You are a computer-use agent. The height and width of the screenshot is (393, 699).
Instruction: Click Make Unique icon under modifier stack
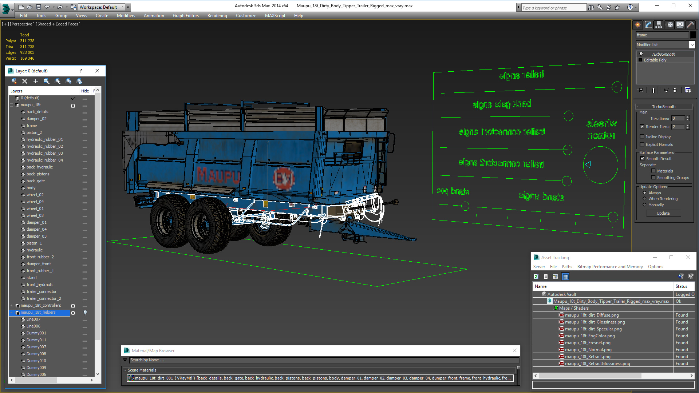coord(666,90)
